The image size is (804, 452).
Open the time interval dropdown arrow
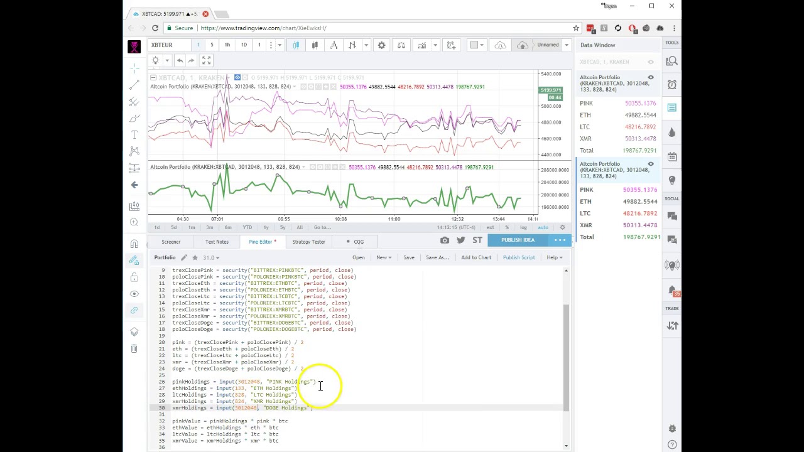280,45
